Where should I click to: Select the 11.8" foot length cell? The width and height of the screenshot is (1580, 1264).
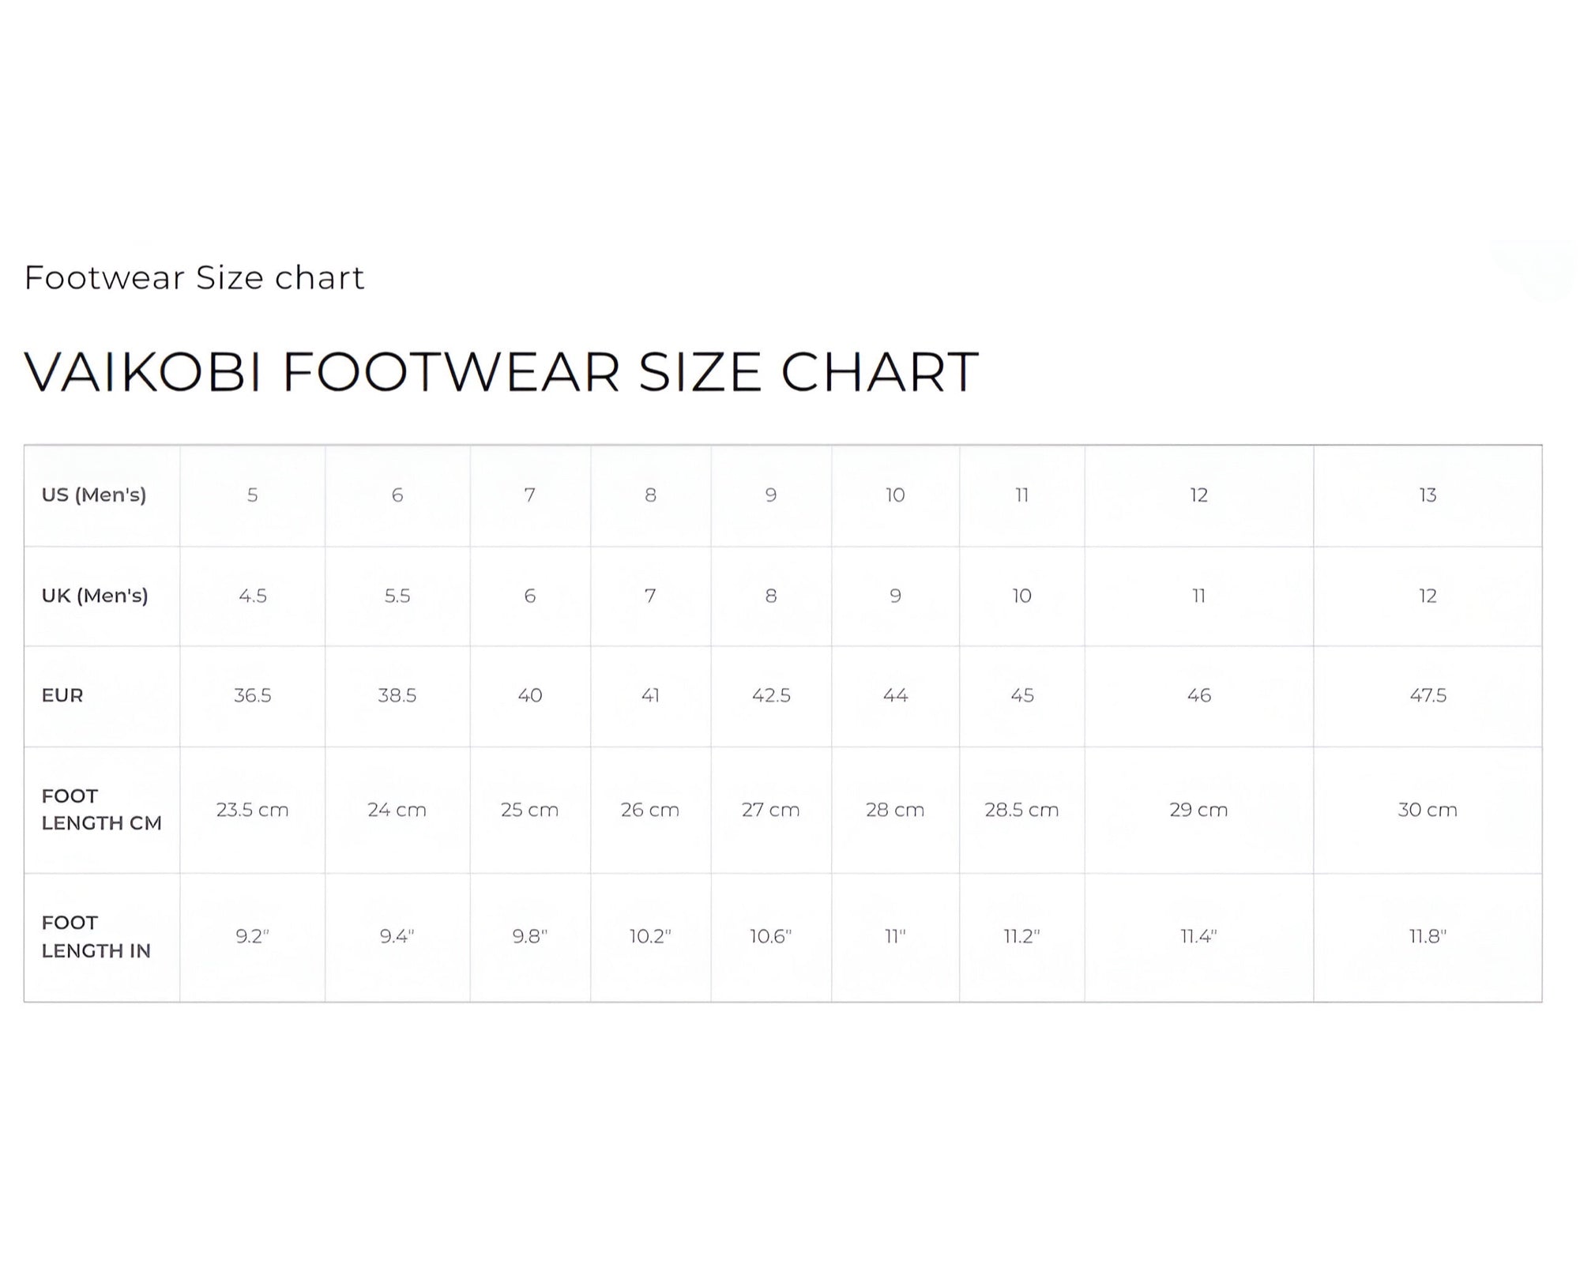(x=1428, y=936)
